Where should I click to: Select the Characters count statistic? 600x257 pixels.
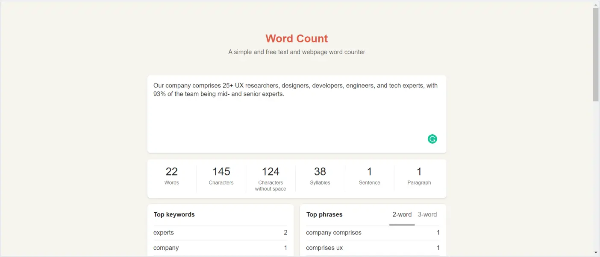coord(221,176)
